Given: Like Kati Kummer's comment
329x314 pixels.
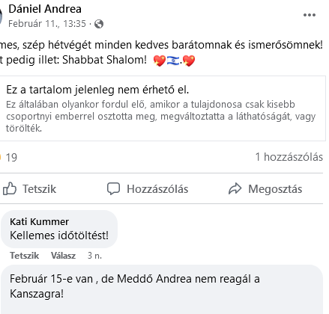Looking at the screenshot, I should (x=25, y=256).
